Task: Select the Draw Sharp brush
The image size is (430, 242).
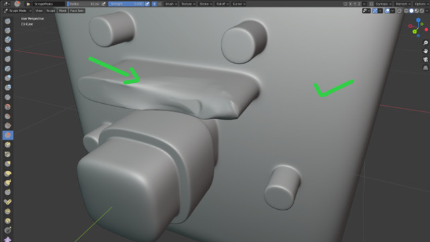Action: click(x=7, y=30)
